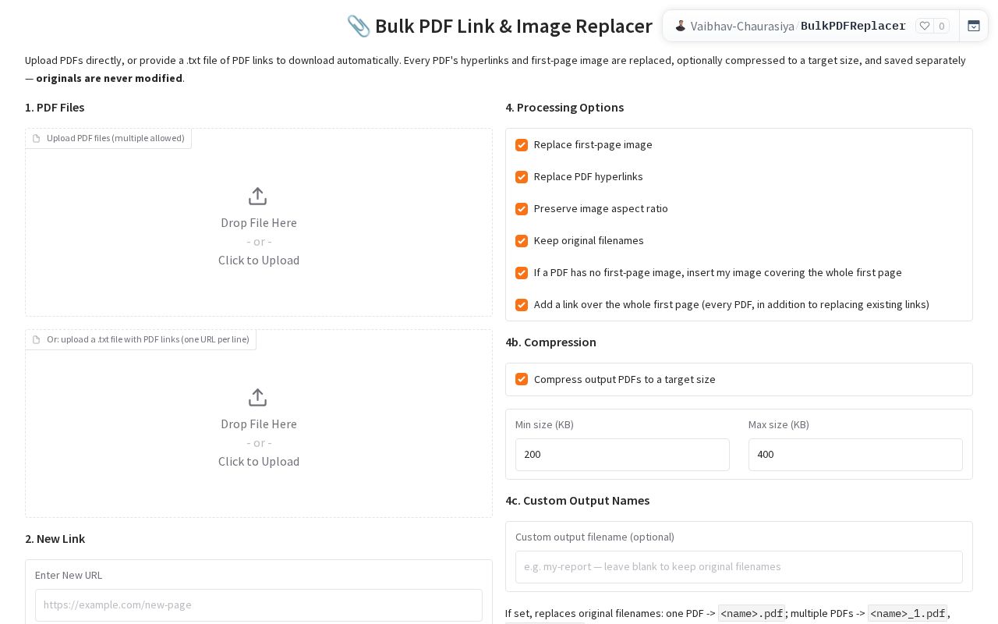This screenshot has width=998, height=624.
Task: Click file icon beside 'Or: upload a .txt file' label
Action: coord(36,340)
